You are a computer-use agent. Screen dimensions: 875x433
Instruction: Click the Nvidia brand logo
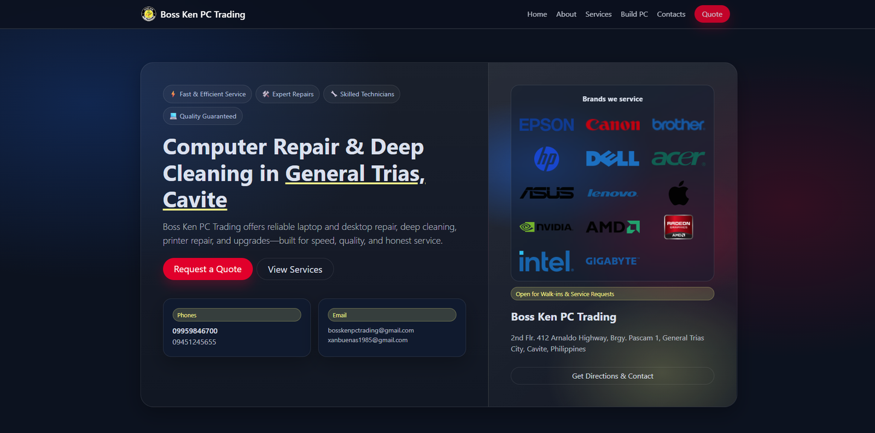click(546, 227)
